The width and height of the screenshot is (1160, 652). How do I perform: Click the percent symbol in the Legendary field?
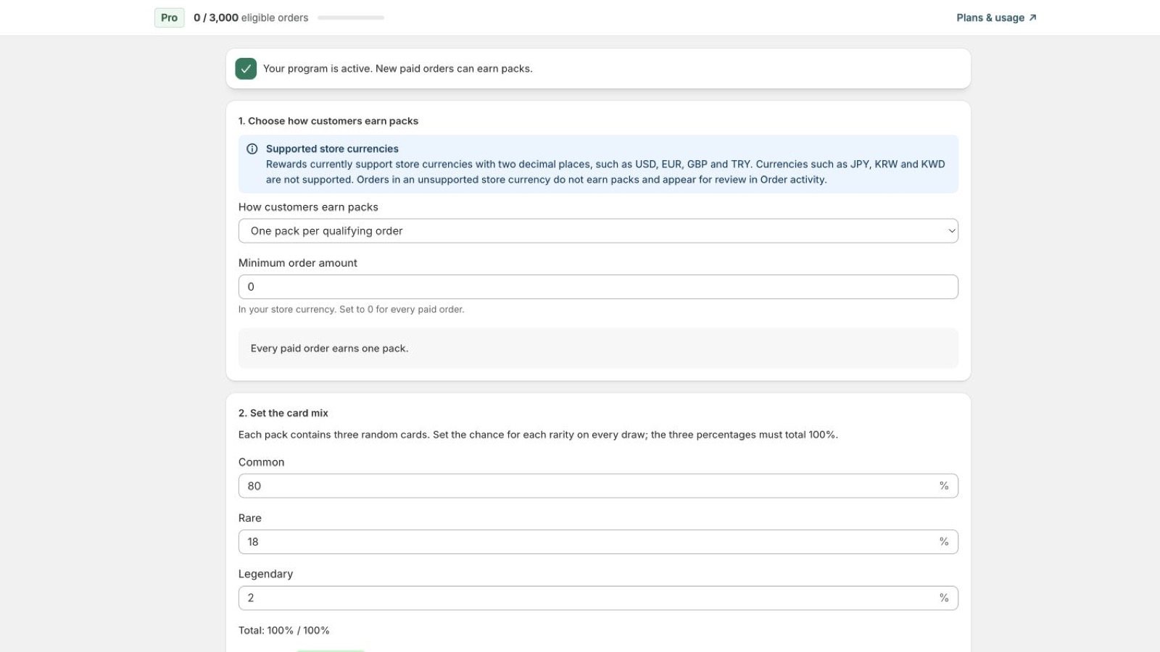point(944,598)
